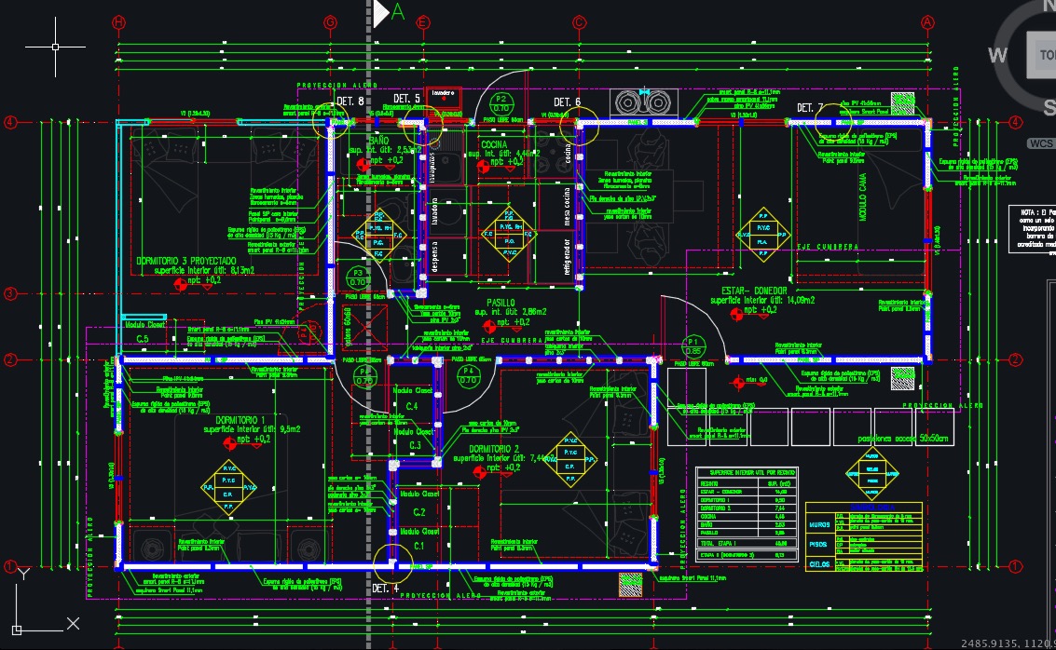Click the COCINA room label text
This screenshot has height=650, width=1056.
[494, 145]
